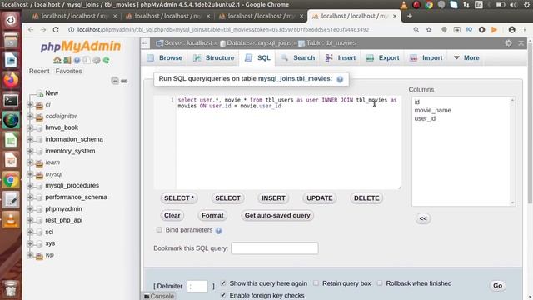
Task: Open Chrome three-dot menu
Action: click(525, 30)
